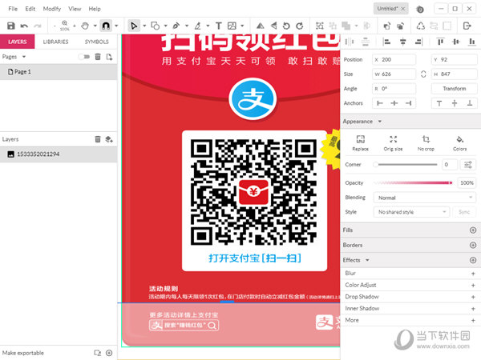Click the Align top edges icon
Screen dimensions: 481x360
tap(440, 42)
